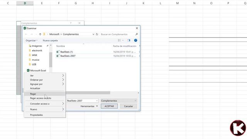Click the horizontal scrollbar right arrow
Viewport: 247px width, 139px height.
coord(138,93)
